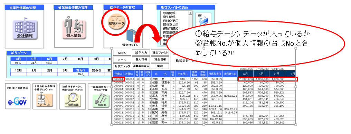Select the 4月 salary data tab
Screen dimensions: 351x134
(x=18, y=59)
